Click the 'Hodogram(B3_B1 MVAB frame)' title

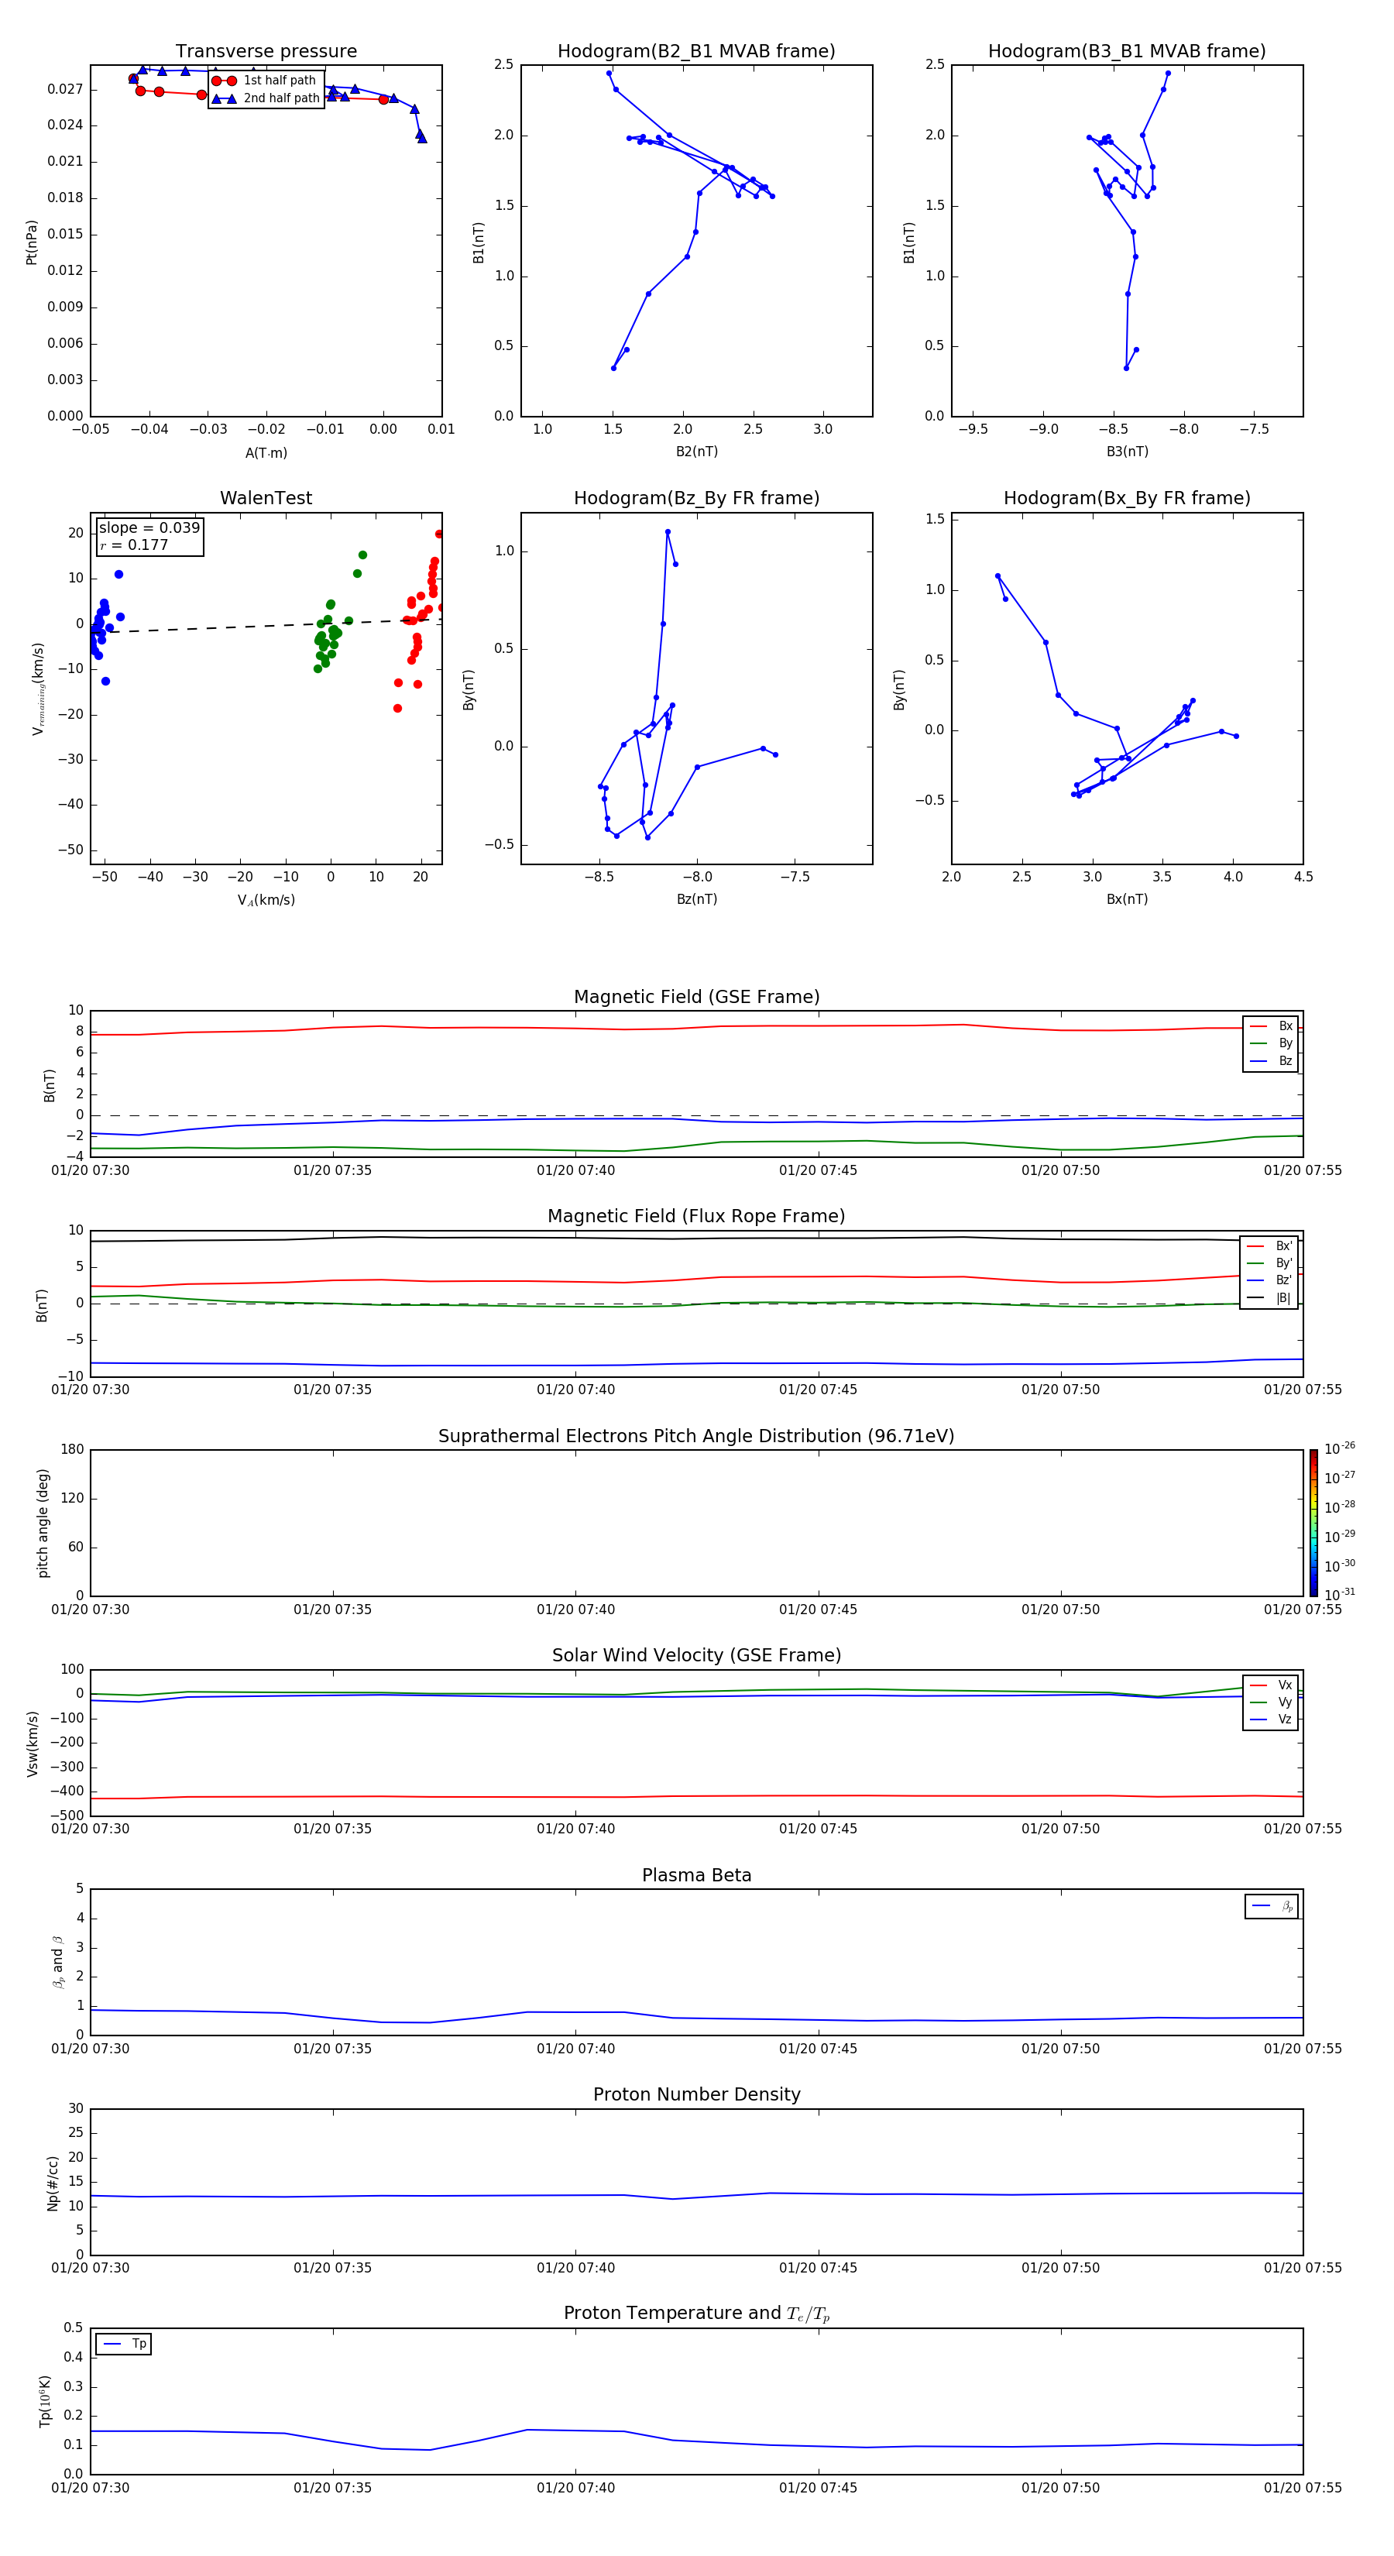tap(1127, 52)
